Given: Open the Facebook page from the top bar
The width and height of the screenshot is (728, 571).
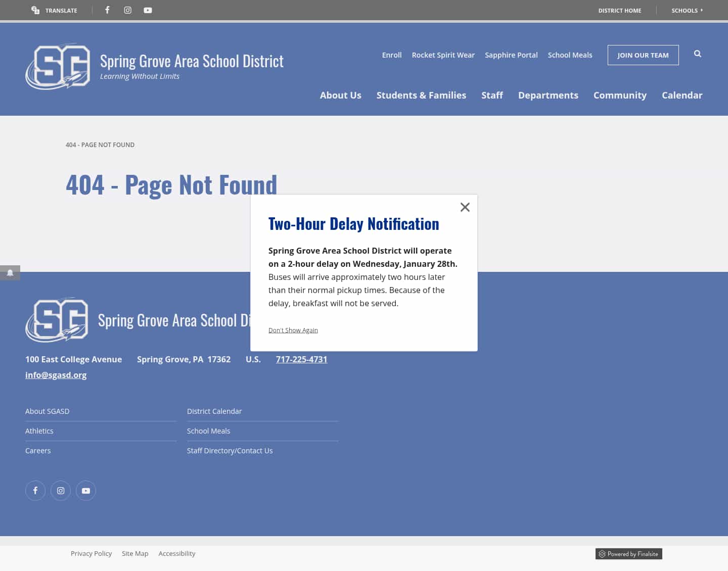Looking at the screenshot, I should (x=107, y=10).
